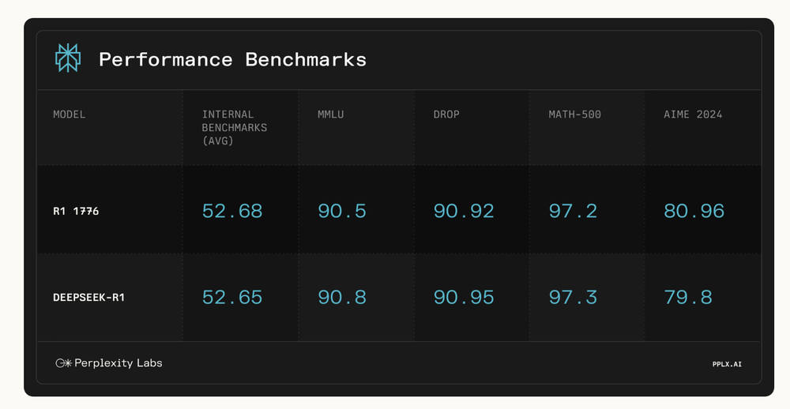This screenshot has height=409, width=790.
Task: Select the DEEPSEEK-R1 row label
Action: point(88,297)
